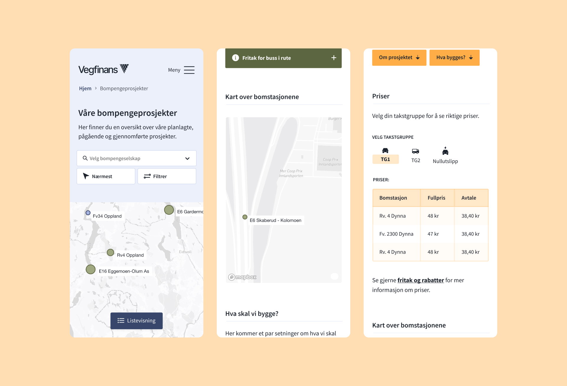567x386 pixels.
Task: Click the Vegfinans logo
Action: click(103, 69)
